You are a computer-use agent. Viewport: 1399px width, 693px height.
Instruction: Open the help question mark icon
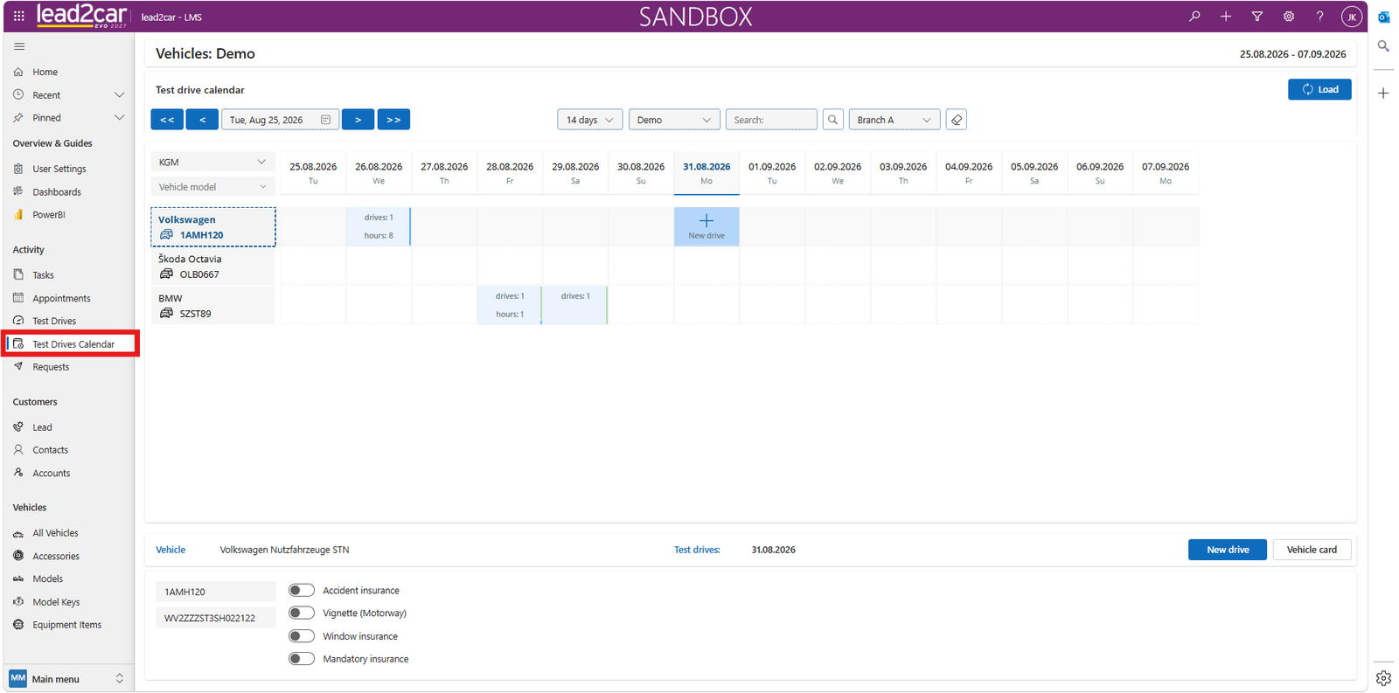click(x=1320, y=16)
